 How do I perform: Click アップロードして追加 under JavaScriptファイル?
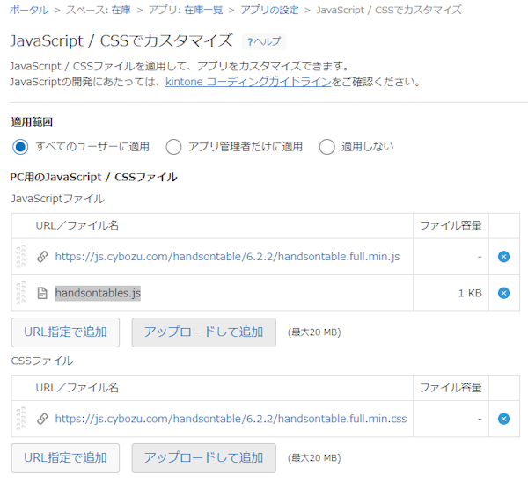[x=204, y=332]
